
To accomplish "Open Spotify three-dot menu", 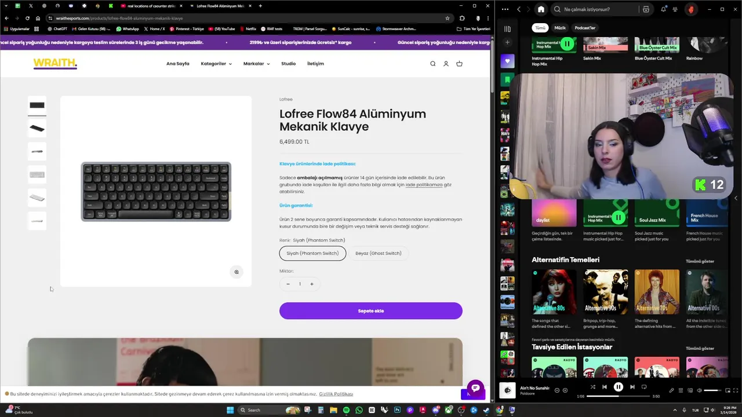I will tap(505, 9).
